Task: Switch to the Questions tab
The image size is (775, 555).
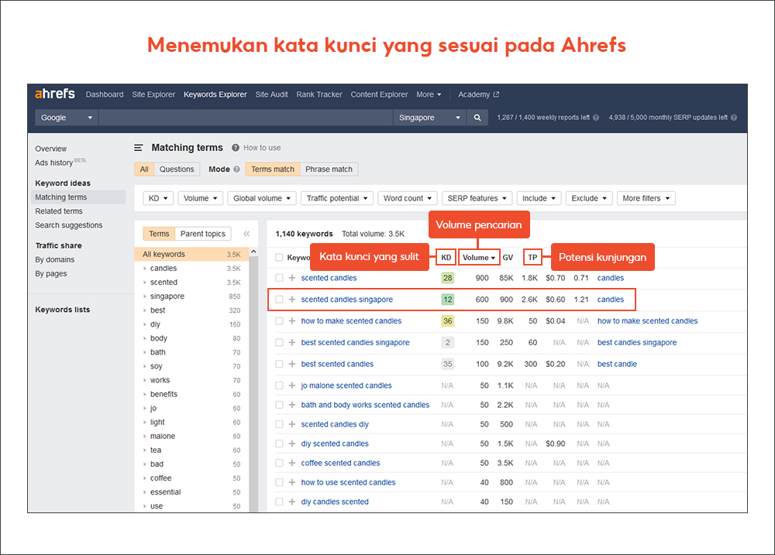Action: pos(177,170)
